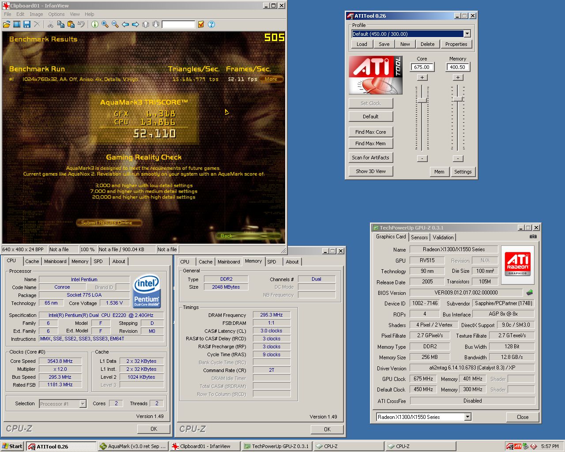565x452 pixels.
Task: Click the Safely Remove Hardware tray icon
Action: point(526,446)
